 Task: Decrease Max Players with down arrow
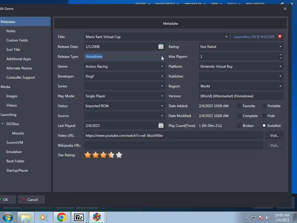(281, 58)
